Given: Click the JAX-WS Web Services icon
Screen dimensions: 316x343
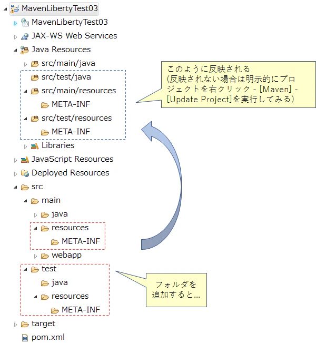Looking at the screenshot, I should (x=25, y=36).
